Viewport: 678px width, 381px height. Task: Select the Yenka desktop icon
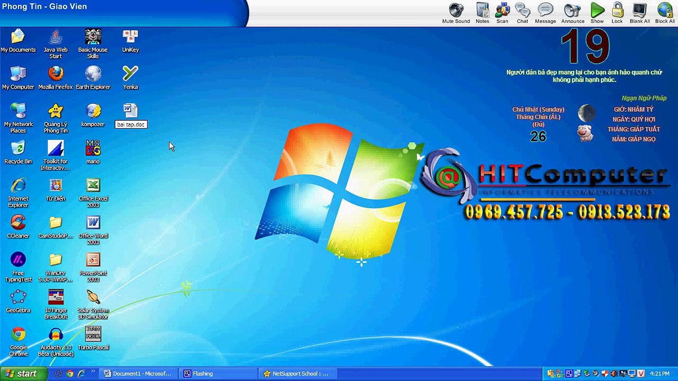pyautogui.click(x=130, y=78)
